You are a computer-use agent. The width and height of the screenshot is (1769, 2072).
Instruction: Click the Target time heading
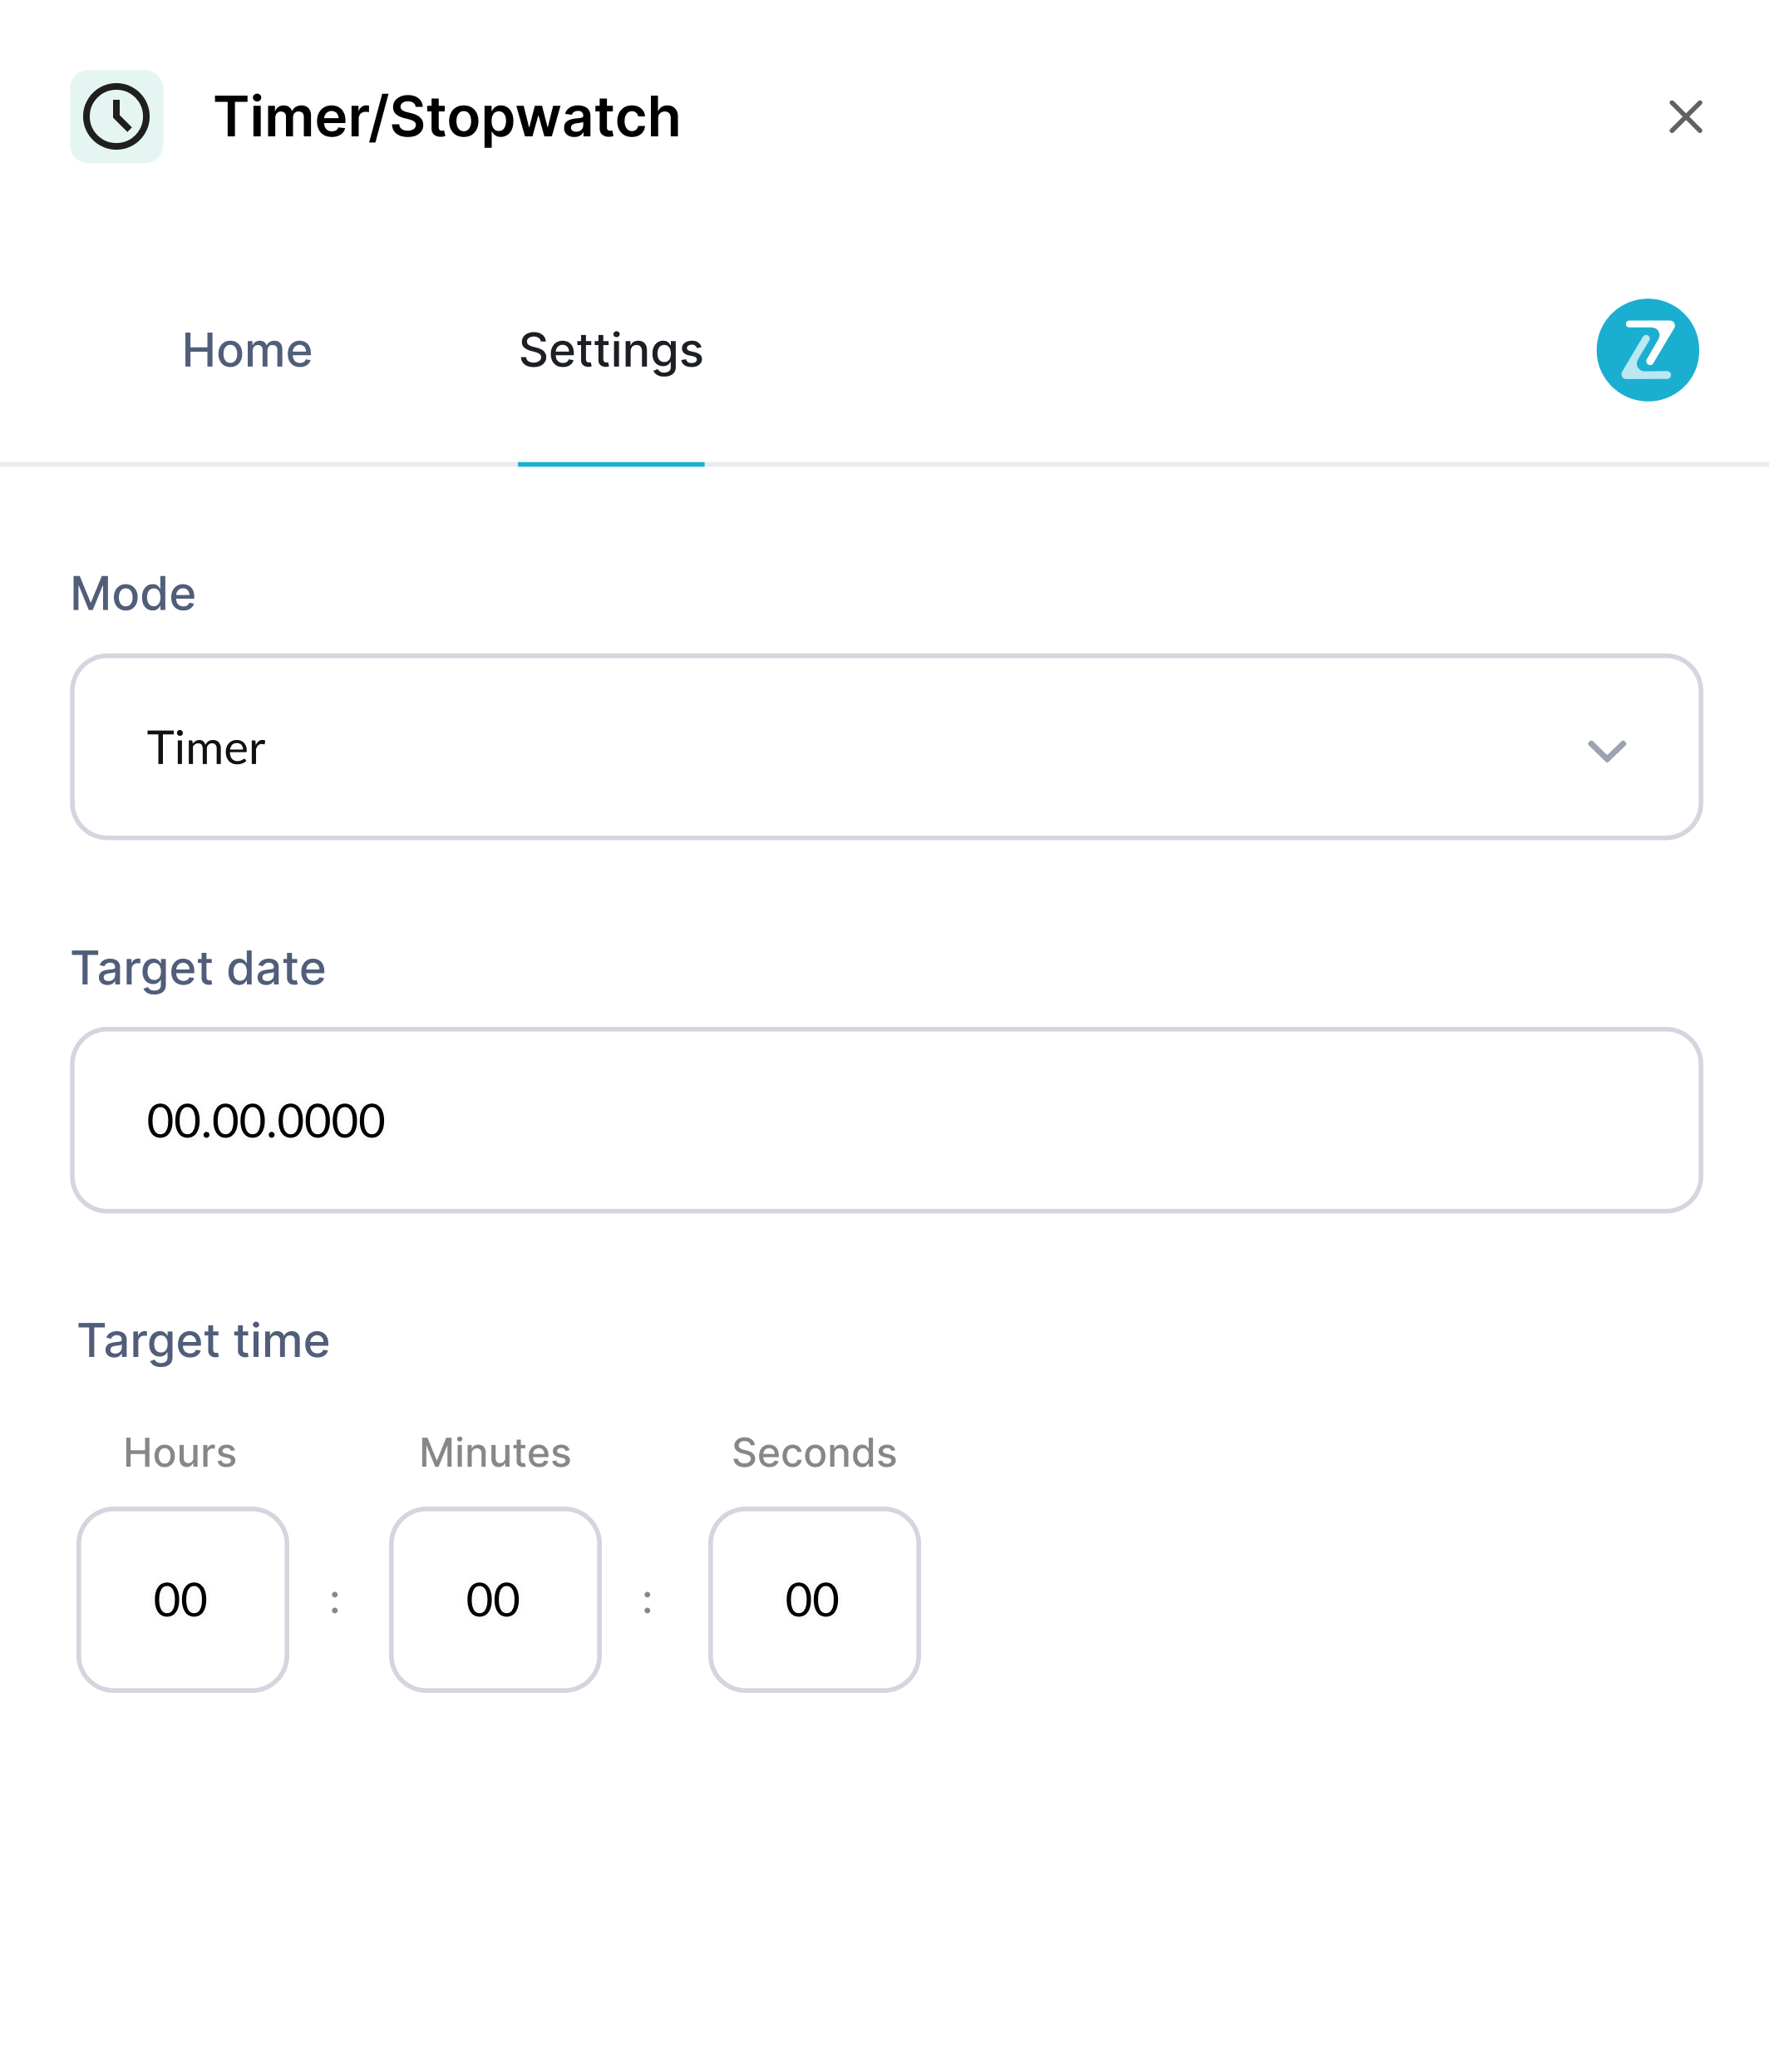point(204,1341)
